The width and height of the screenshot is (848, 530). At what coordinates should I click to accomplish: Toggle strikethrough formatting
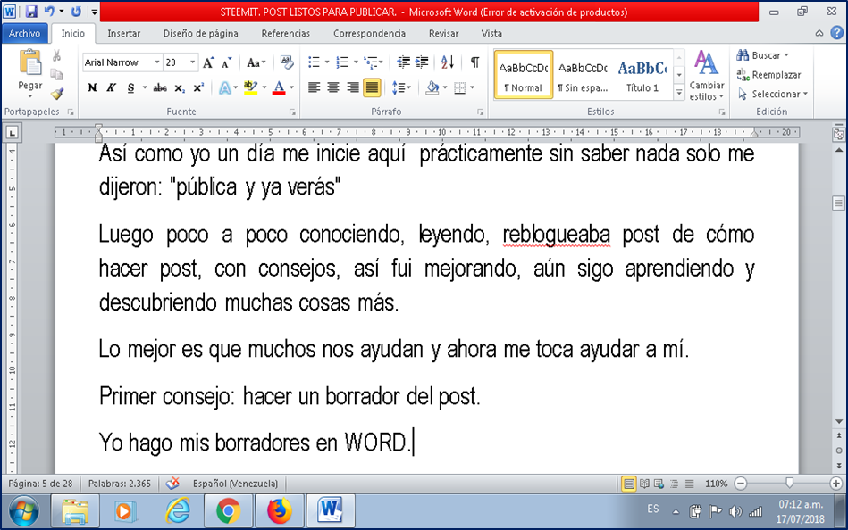point(160,88)
